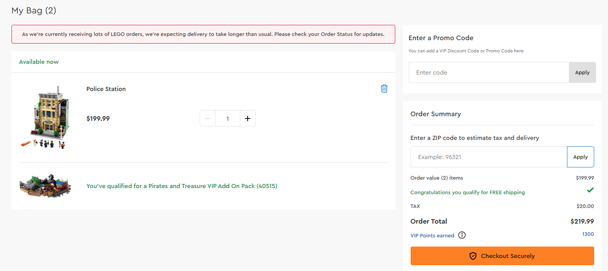The width and height of the screenshot is (608, 271).
Task: Click the VIP Points earned label
Action: click(432, 235)
